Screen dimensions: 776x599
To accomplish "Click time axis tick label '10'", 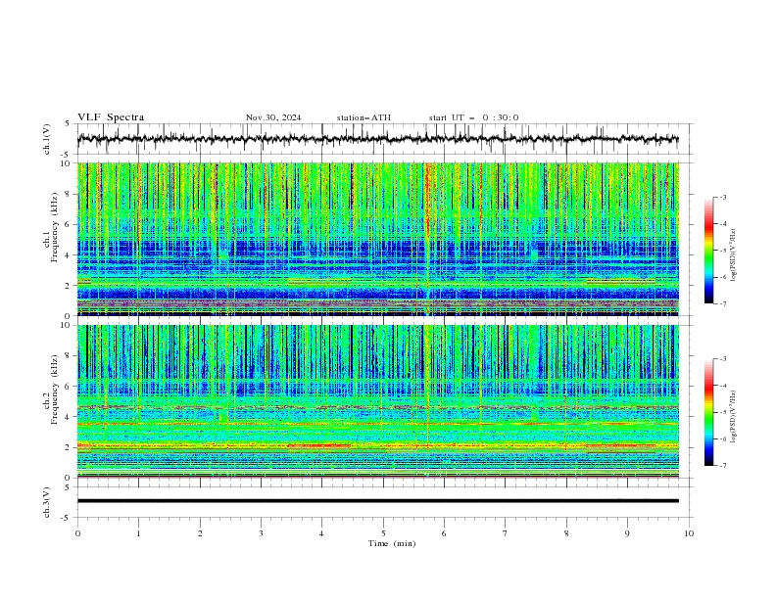I will [689, 533].
